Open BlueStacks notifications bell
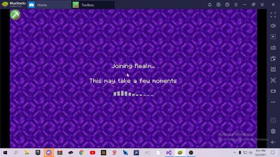This screenshot has width=280, height=157. (x=210, y=5)
